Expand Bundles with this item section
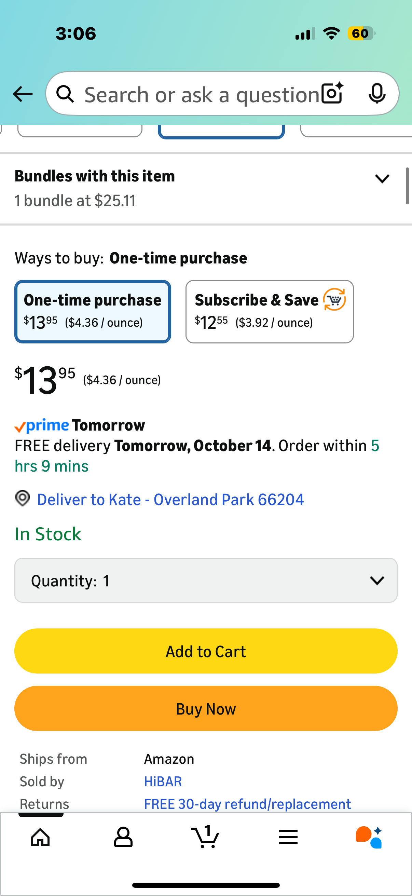The image size is (412, 896). (382, 179)
